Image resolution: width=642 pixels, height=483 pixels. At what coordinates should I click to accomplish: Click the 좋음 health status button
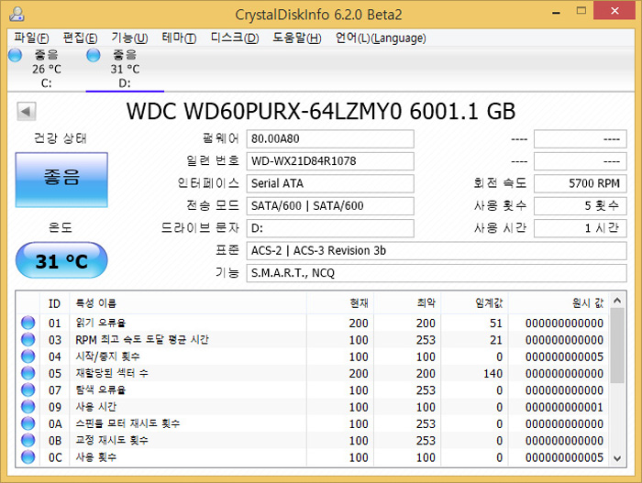click(x=61, y=180)
